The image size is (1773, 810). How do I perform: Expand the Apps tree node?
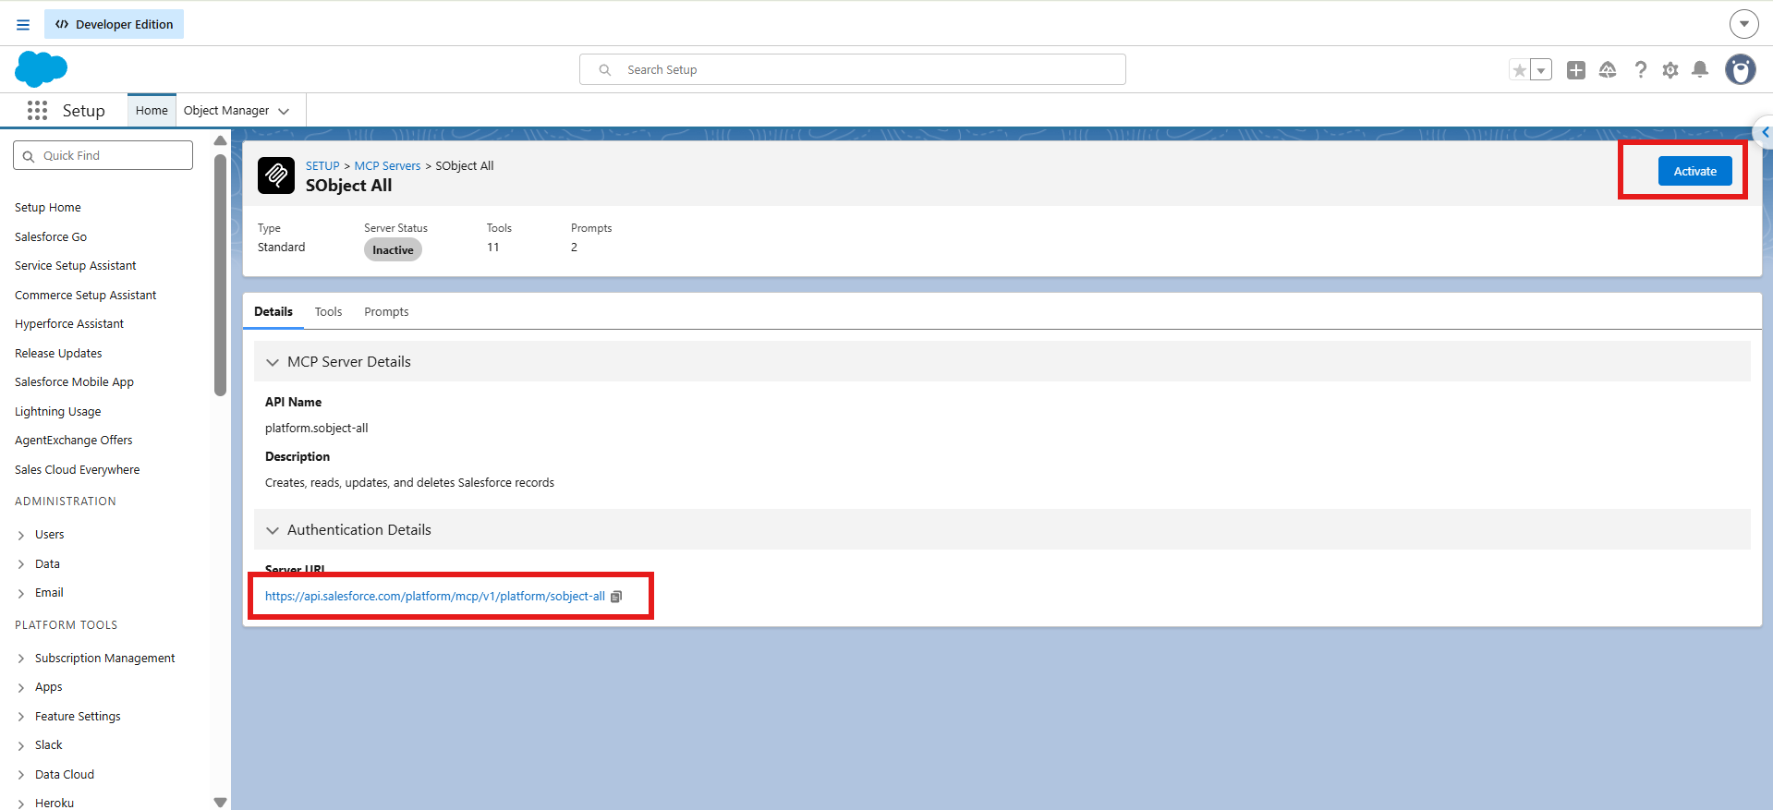(x=21, y=687)
